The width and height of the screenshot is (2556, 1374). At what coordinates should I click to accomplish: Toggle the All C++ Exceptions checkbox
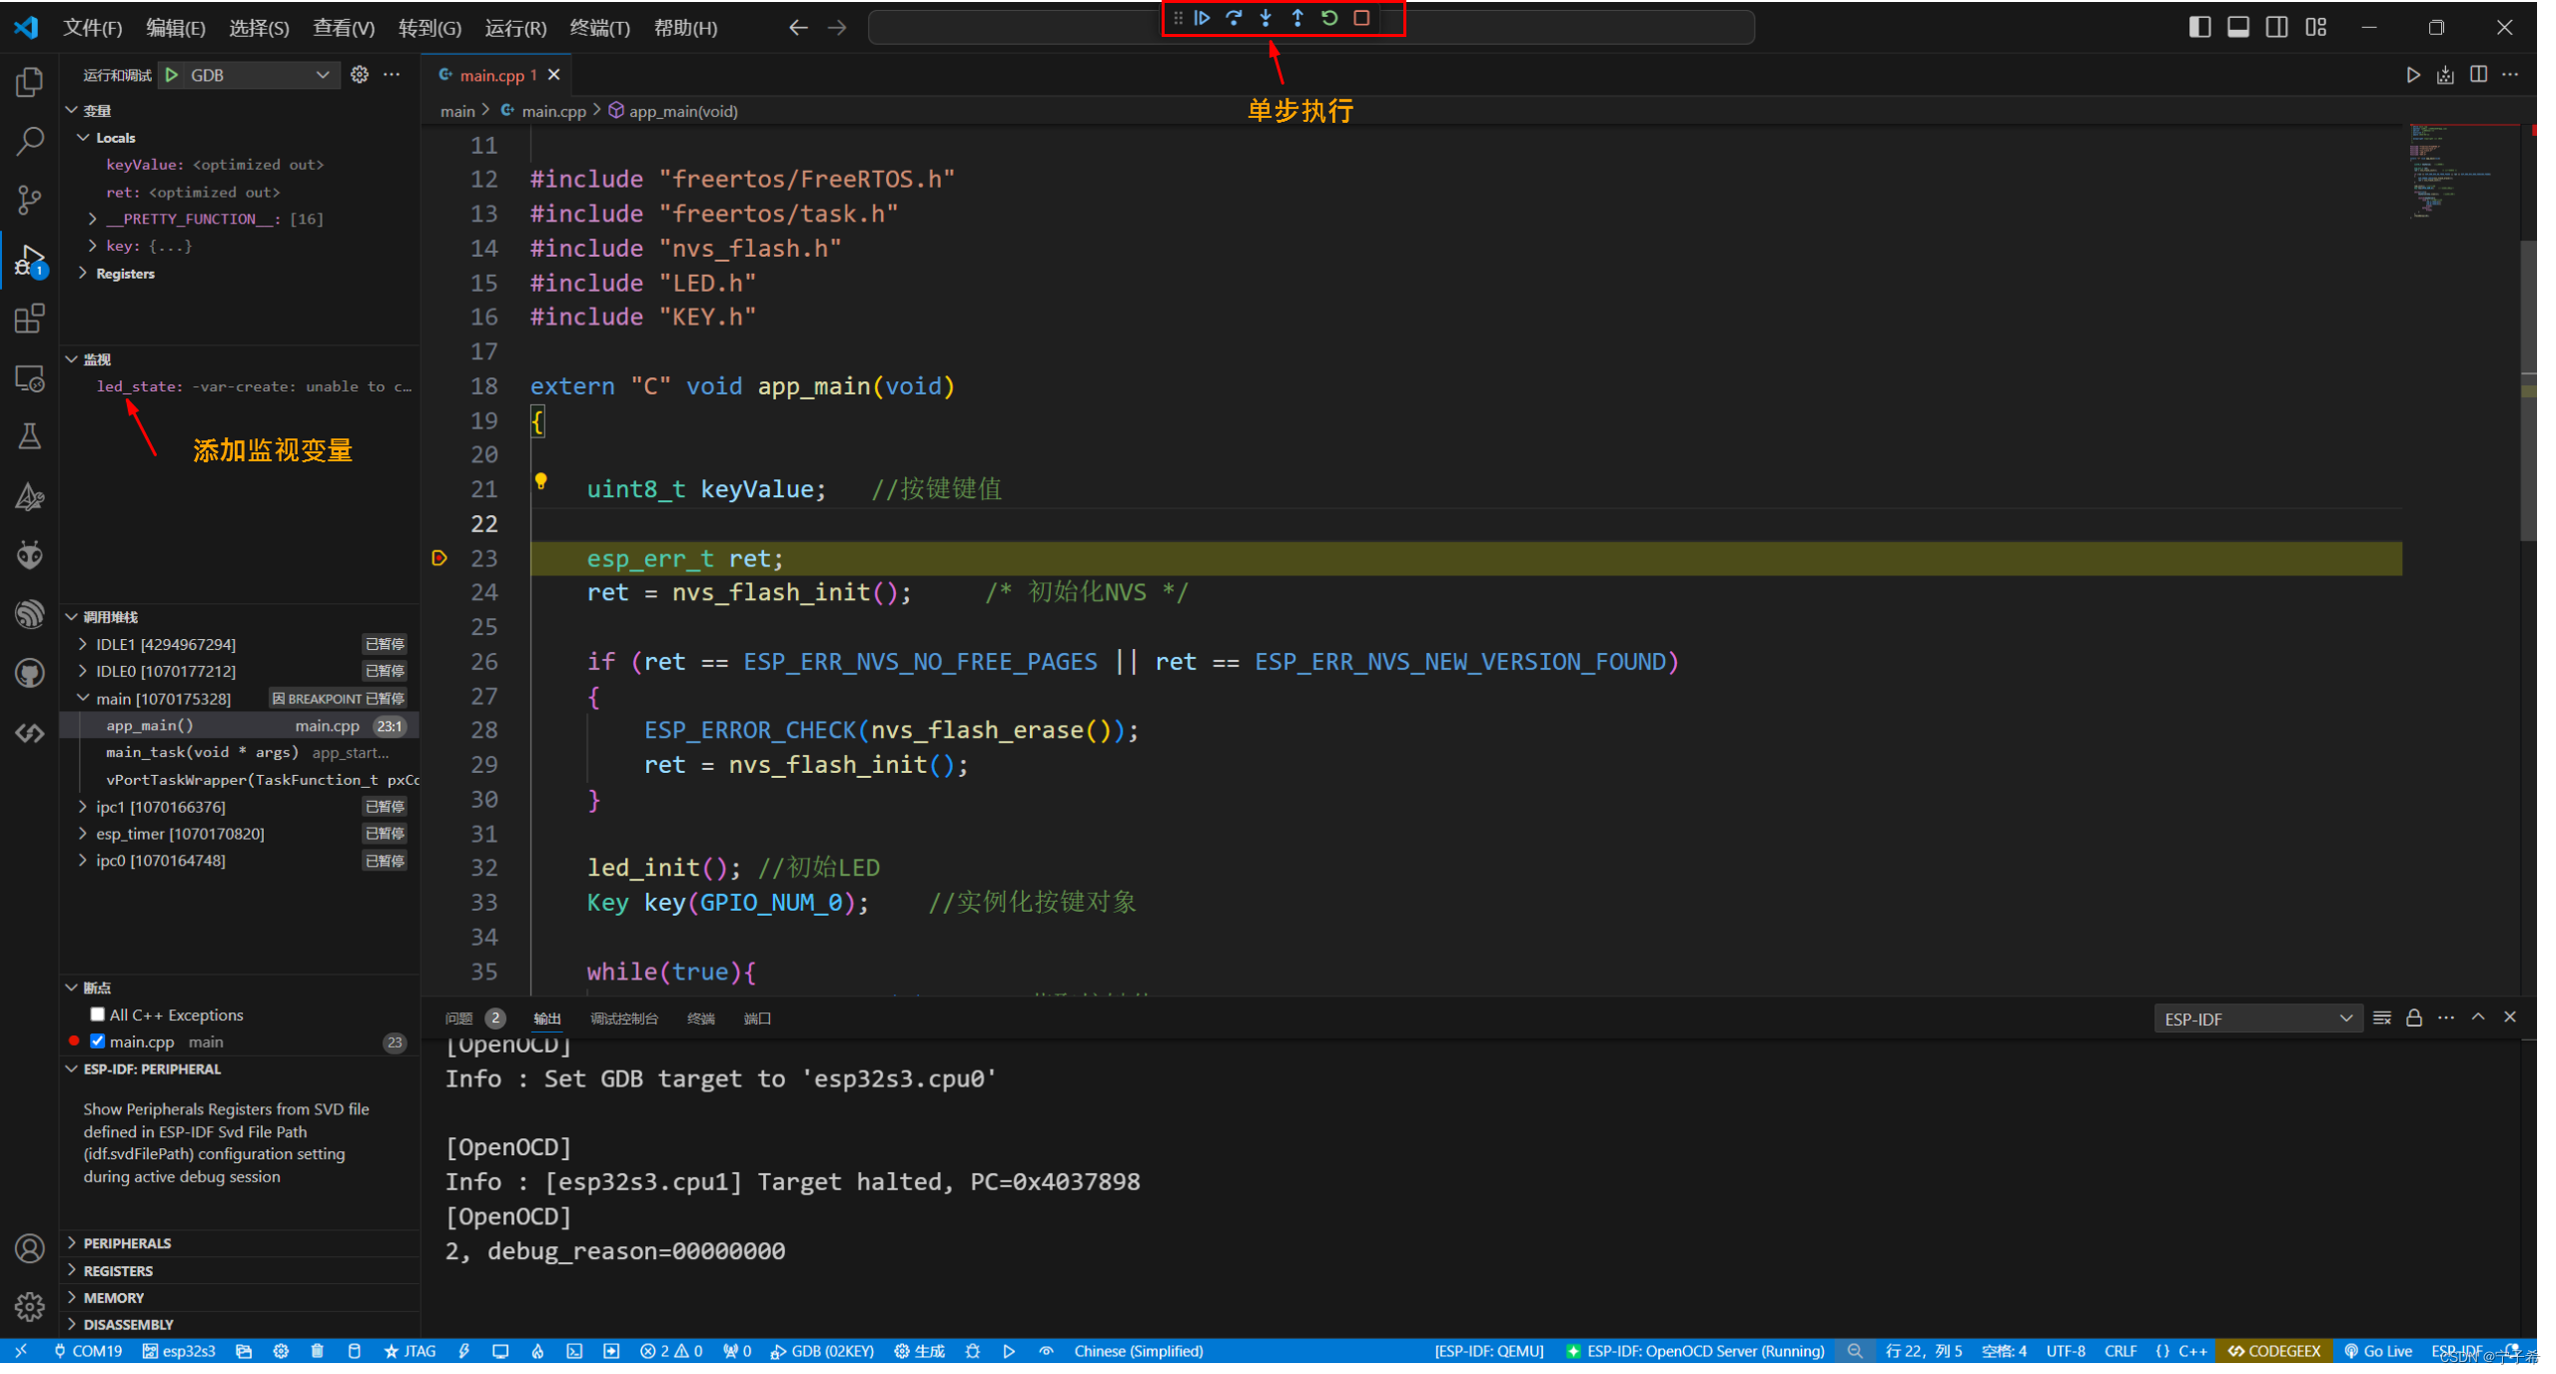[x=97, y=1016]
